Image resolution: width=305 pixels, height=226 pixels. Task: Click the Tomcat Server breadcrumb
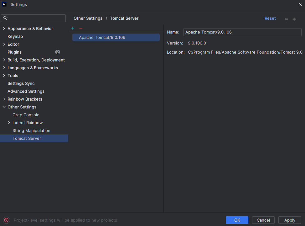click(x=124, y=18)
